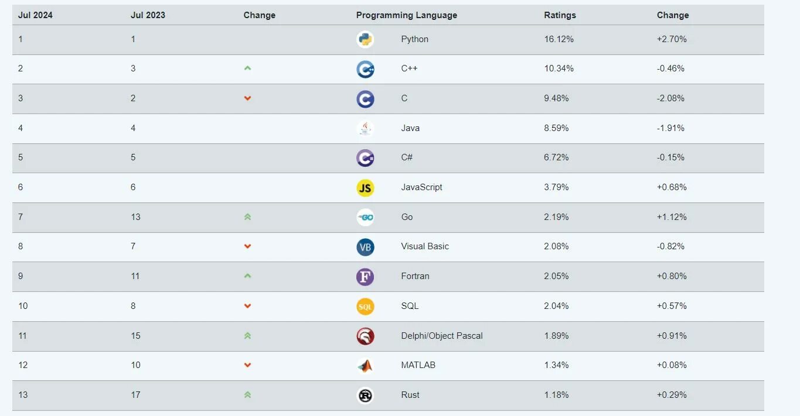Click the Visual Basic VB icon

point(365,247)
